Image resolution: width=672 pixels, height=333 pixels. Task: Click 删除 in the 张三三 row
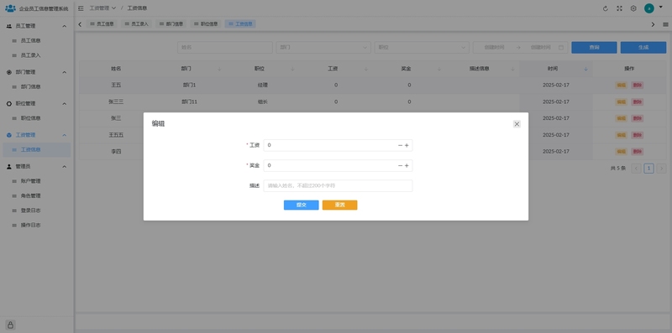pos(638,101)
